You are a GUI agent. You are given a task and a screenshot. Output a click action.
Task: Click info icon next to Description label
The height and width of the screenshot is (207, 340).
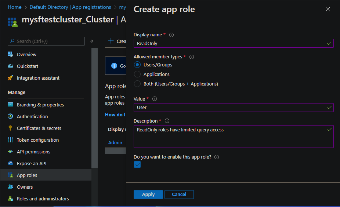click(167, 121)
